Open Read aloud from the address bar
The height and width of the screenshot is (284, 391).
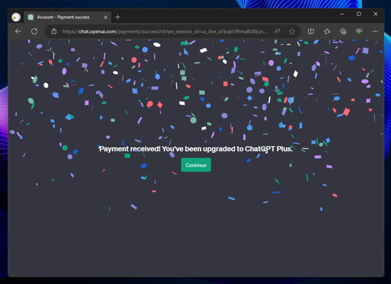pos(277,32)
